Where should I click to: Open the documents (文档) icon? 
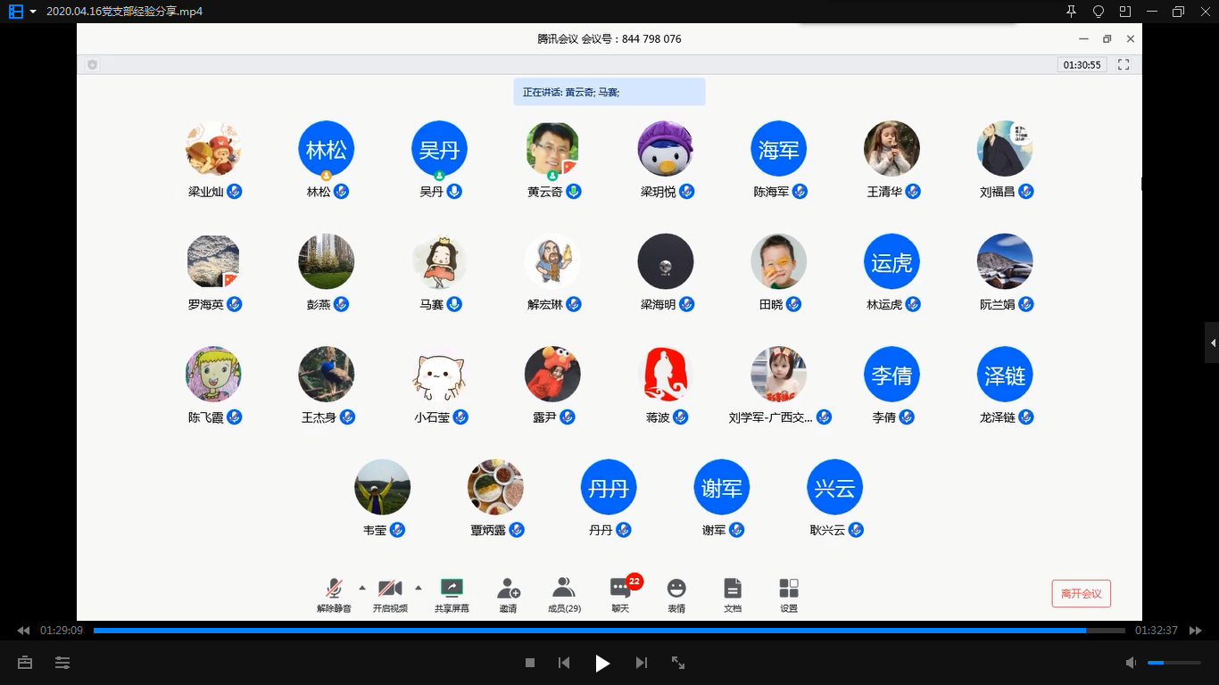[733, 589]
